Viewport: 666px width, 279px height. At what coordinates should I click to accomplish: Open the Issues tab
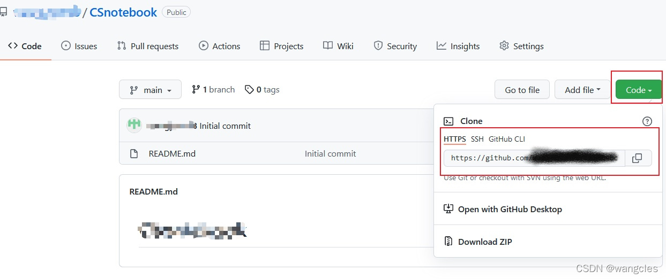click(79, 46)
